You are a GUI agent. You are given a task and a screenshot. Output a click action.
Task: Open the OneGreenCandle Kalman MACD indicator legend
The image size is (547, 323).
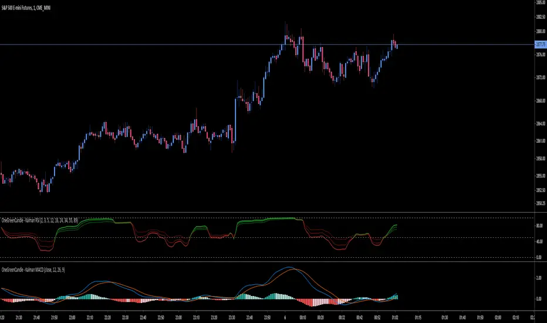click(x=33, y=270)
